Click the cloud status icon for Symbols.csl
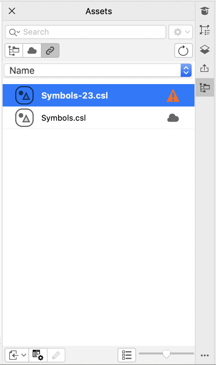The height and width of the screenshot is (365, 216). pyautogui.click(x=173, y=118)
